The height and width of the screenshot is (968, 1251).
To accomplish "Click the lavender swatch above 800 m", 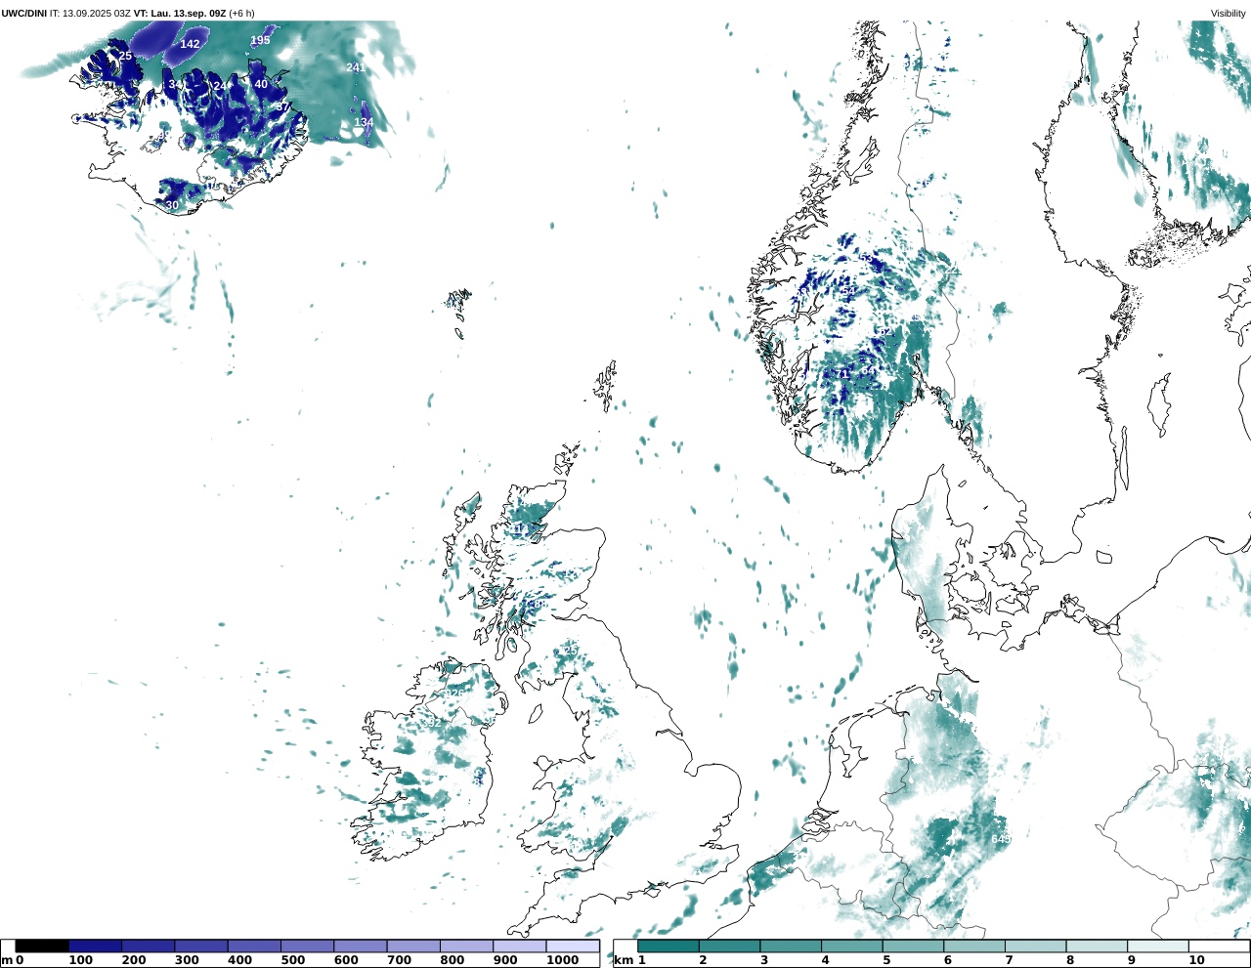I will (x=466, y=946).
